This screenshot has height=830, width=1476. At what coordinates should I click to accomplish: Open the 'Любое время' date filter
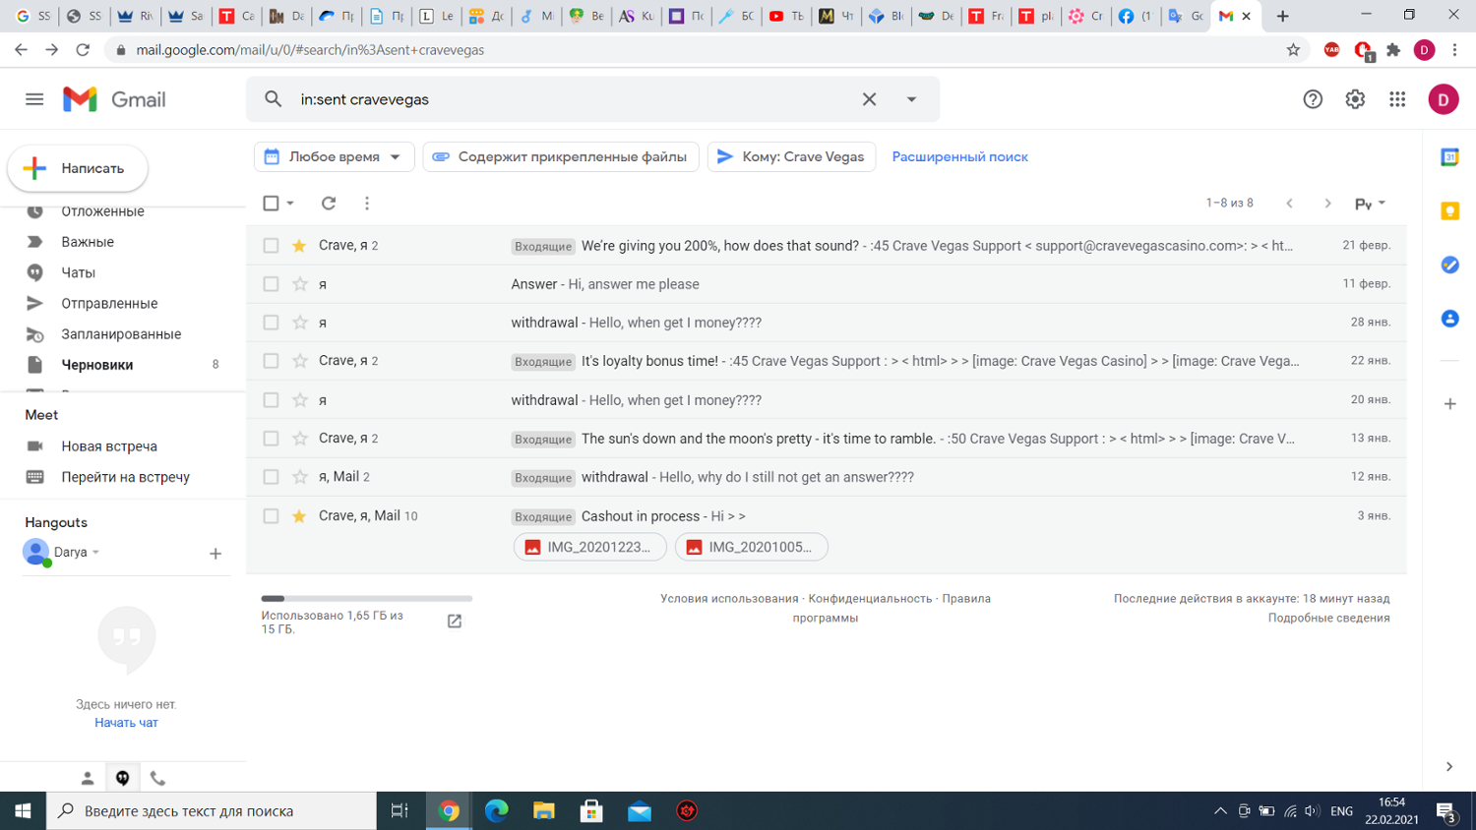(334, 157)
